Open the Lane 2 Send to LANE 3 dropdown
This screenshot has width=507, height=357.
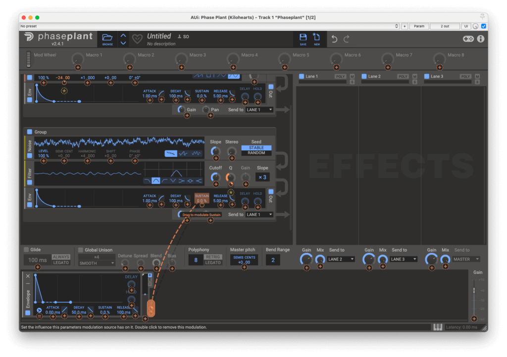(404, 259)
